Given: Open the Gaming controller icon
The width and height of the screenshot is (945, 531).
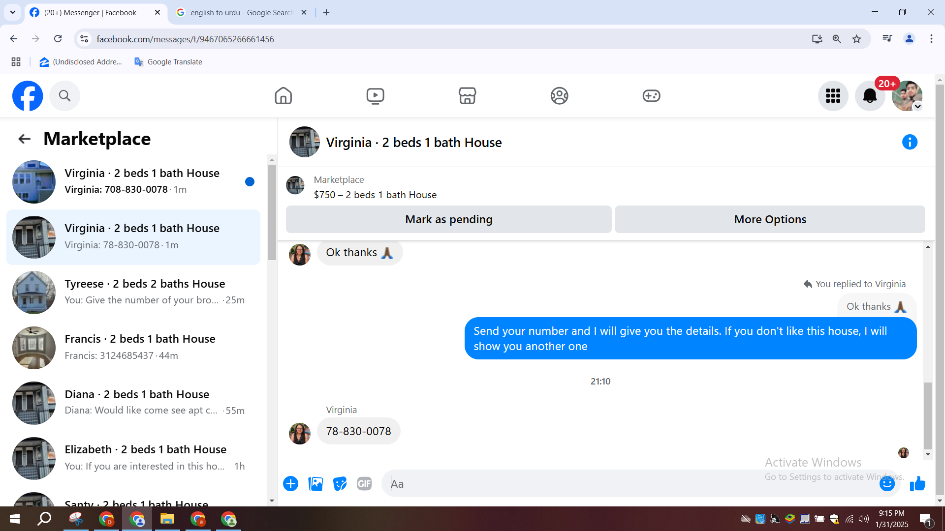Looking at the screenshot, I should pos(651,96).
